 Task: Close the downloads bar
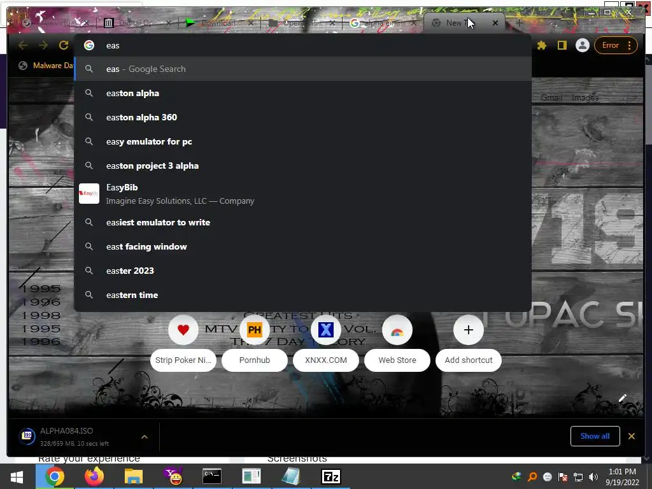coord(631,436)
